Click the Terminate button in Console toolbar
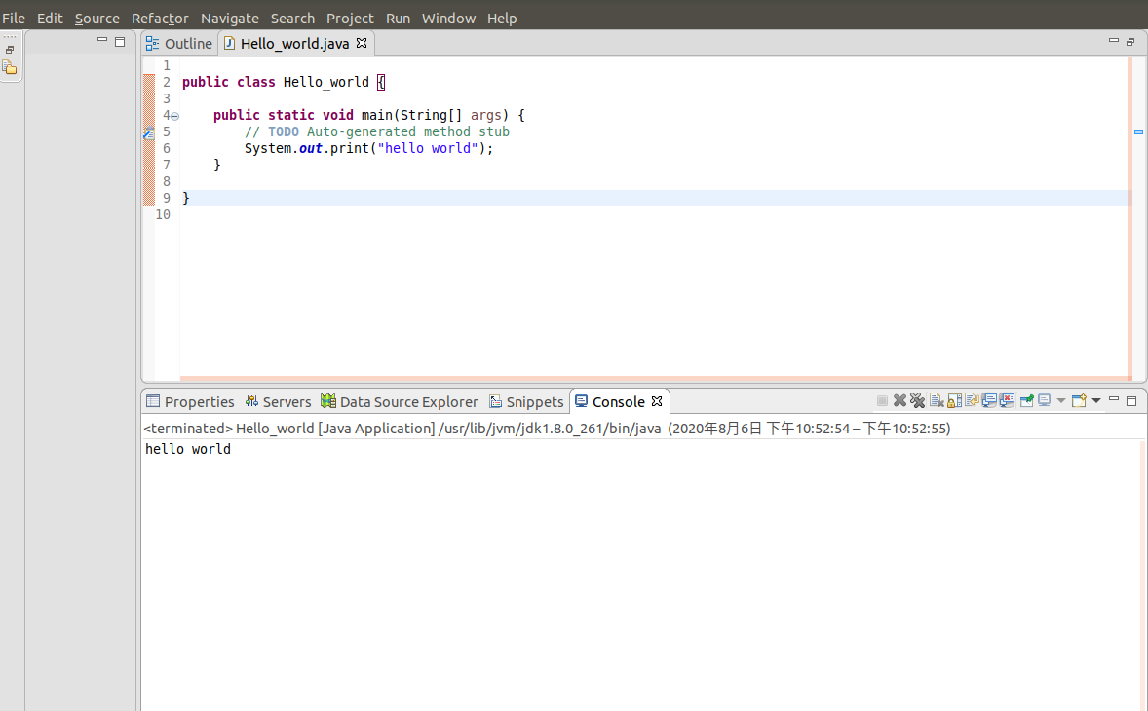 click(882, 401)
